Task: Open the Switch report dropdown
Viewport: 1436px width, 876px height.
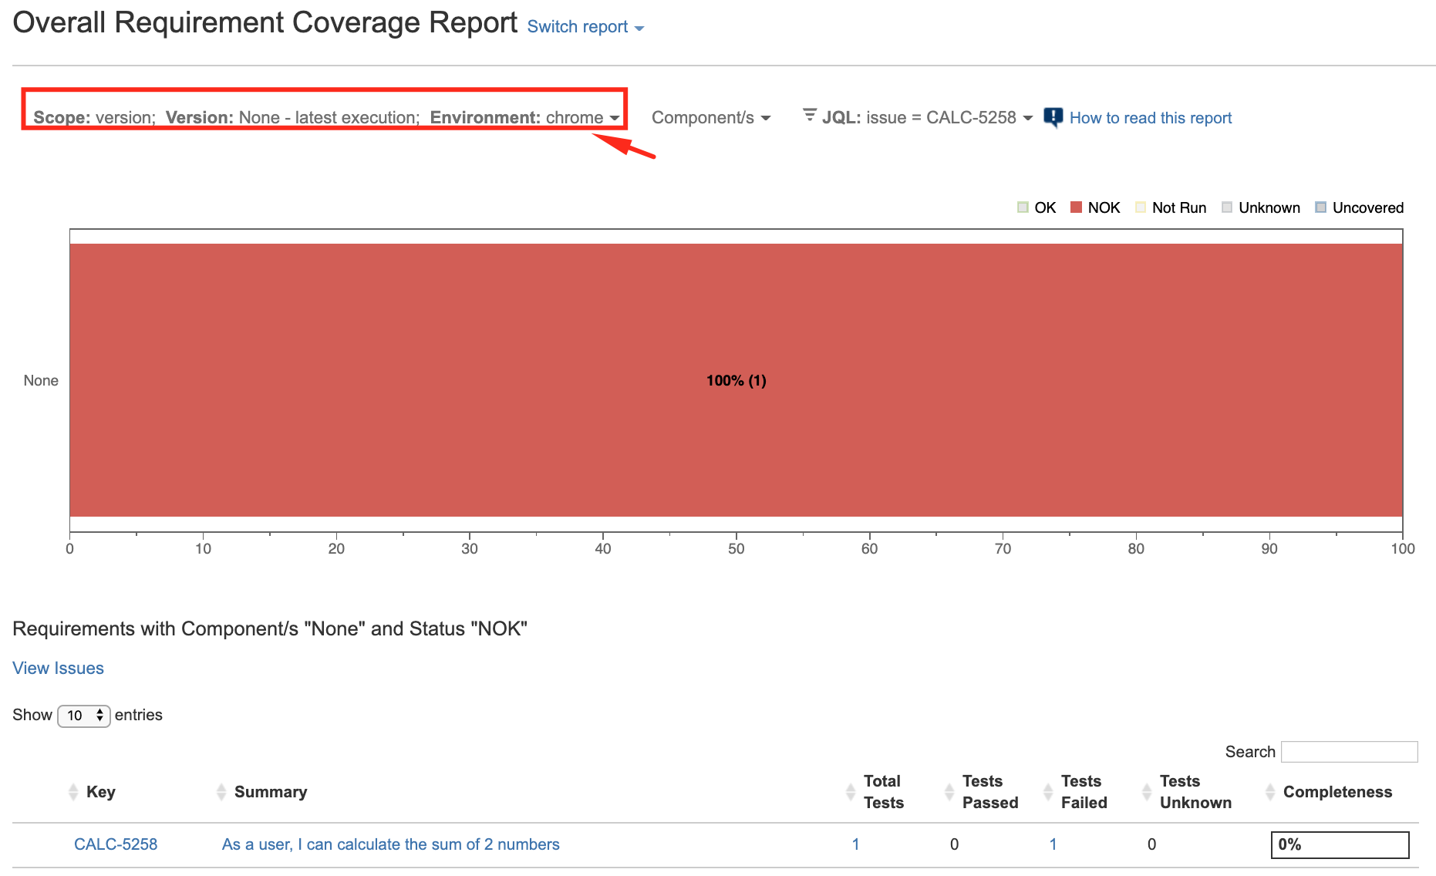Action: click(x=585, y=27)
